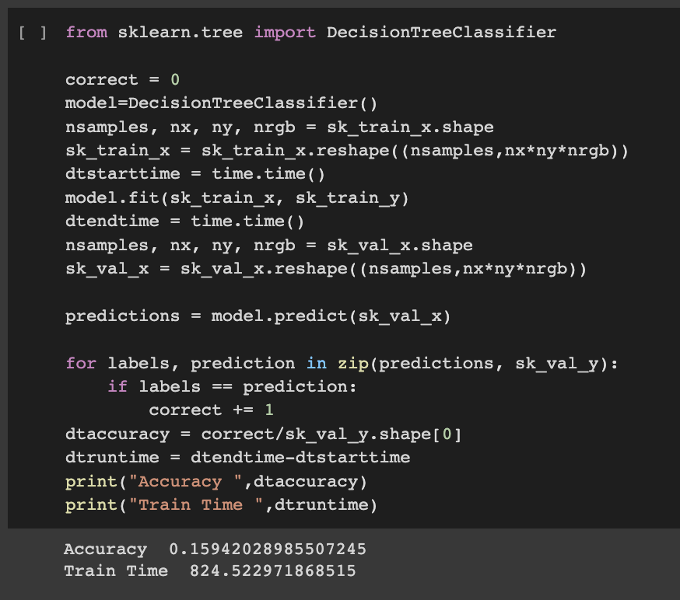Click the line 'predictions = model.predict(sk_val_x)'

click(258, 316)
